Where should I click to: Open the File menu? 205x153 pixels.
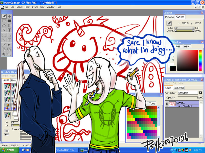[7, 7]
